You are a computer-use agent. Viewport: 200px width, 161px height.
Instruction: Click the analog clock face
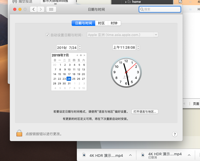tap(126, 72)
